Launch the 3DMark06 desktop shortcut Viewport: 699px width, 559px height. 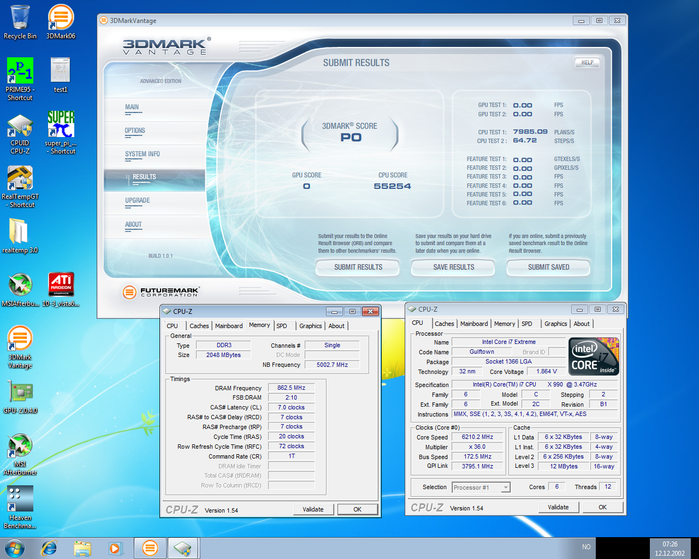pos(61,22)
